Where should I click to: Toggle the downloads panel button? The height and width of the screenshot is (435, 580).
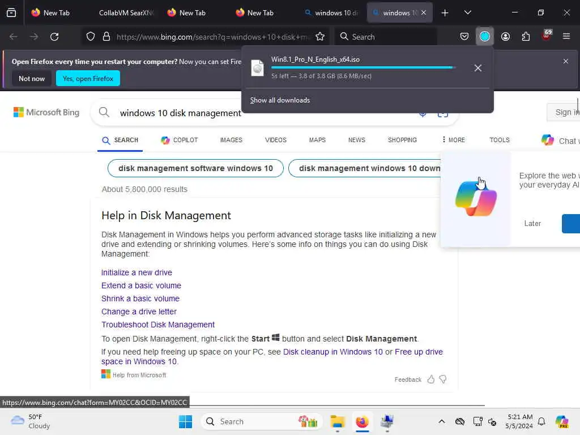[x=485, y=36]
